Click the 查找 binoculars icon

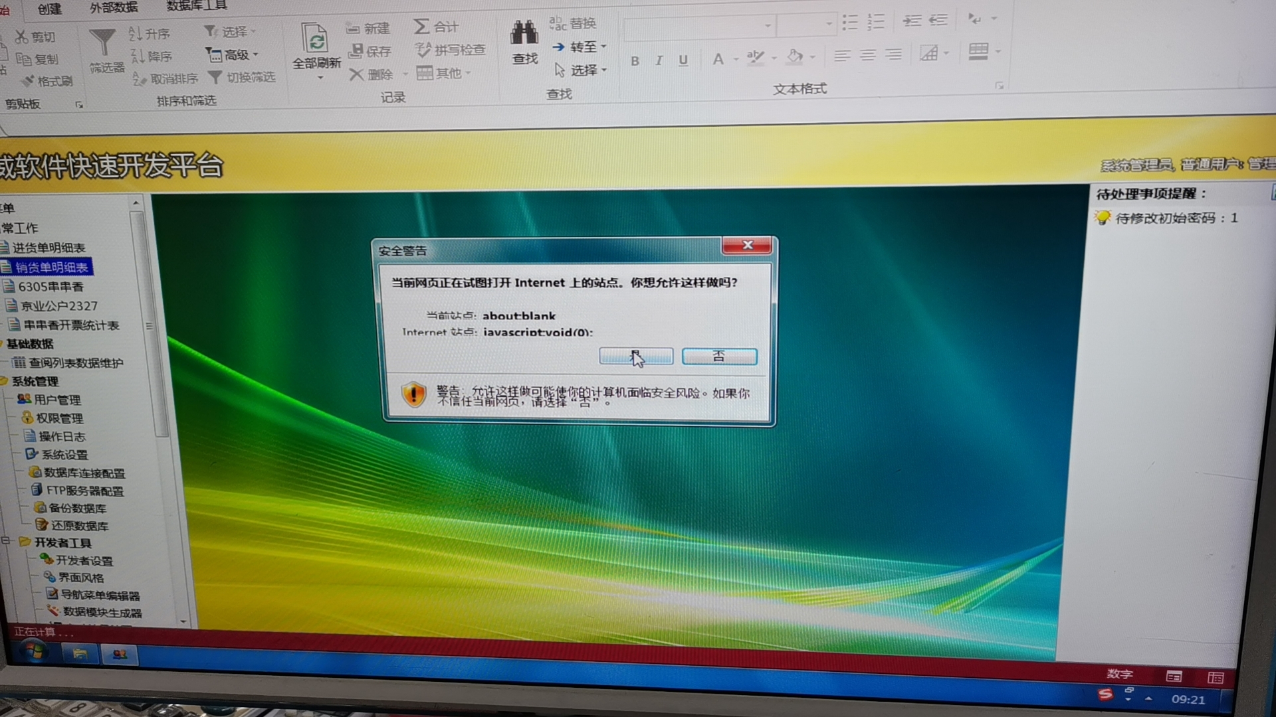click(524, 33)
